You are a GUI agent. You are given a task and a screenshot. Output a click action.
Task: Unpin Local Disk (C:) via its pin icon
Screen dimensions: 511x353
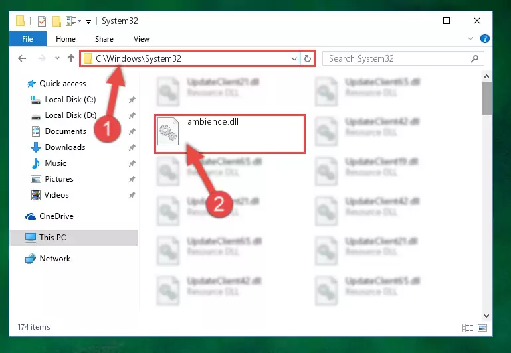click(x=132, y=100)
